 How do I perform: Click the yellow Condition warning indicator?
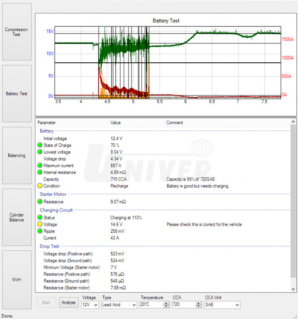tap(40, 186)
